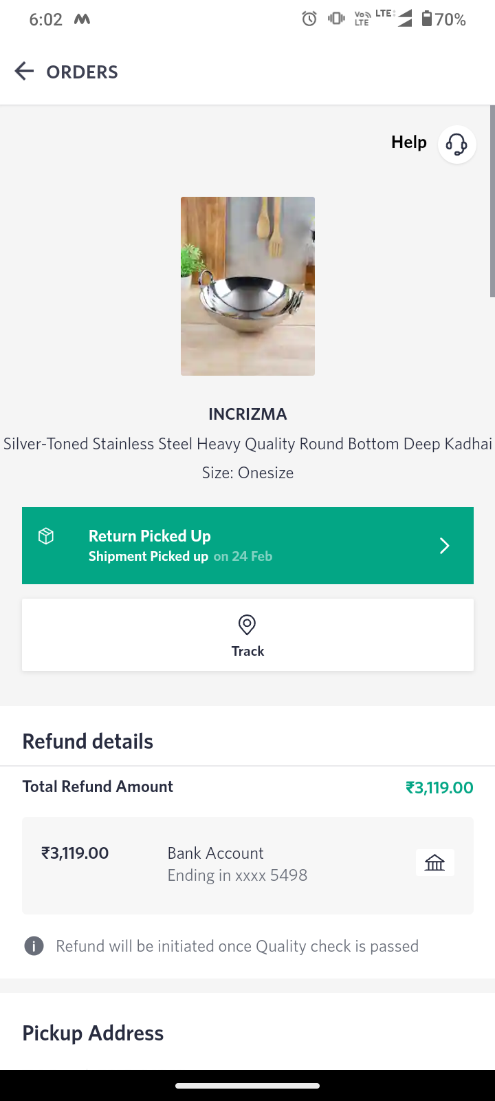Tap the alarm clock status icon
The width and height of the screenshot is (495, 1101).
(x=309, y=19)
